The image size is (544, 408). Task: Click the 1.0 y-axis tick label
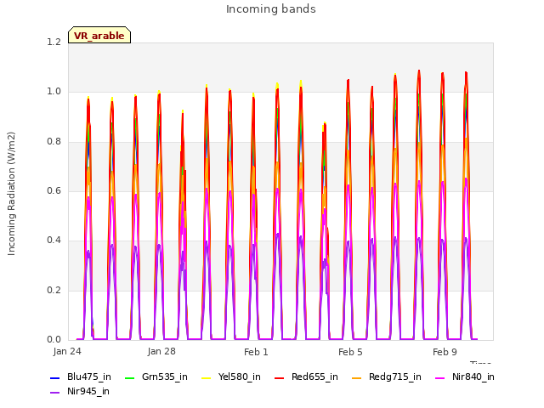tap(54, 92)
